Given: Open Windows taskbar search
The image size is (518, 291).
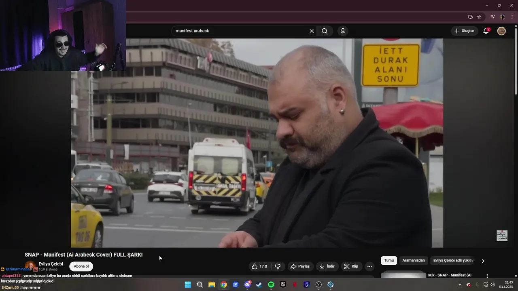Looking at the screenshot, I should tap(200, 285).
